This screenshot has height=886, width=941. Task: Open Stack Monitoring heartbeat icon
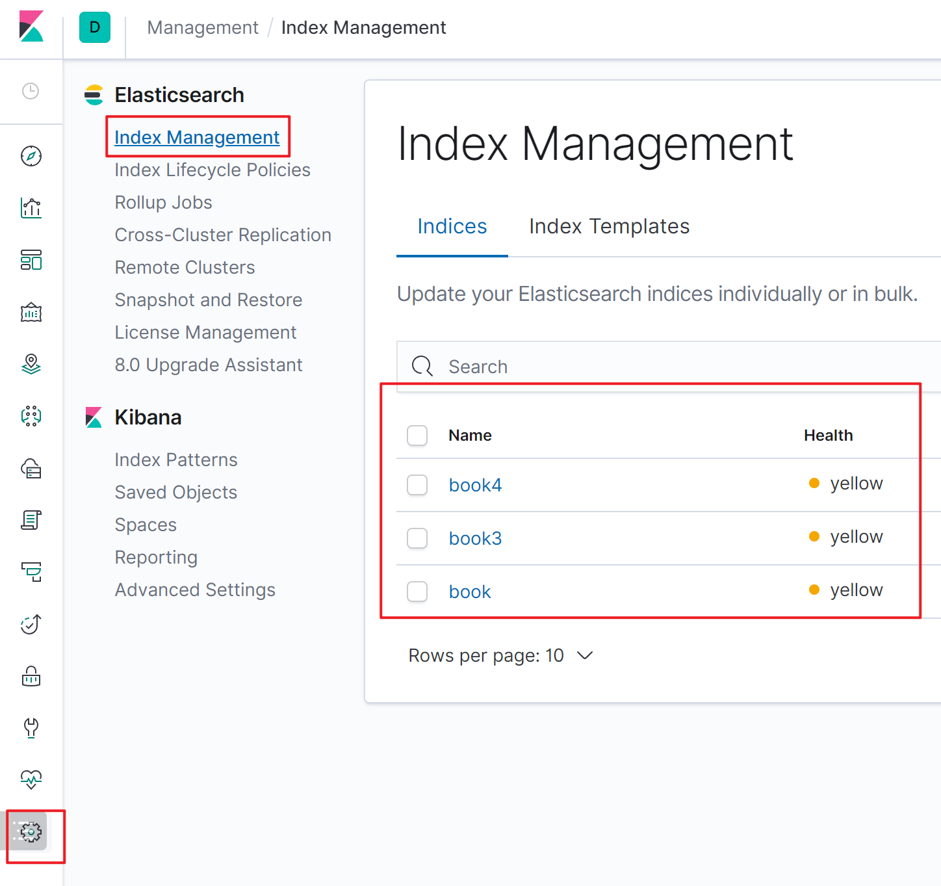tap(31, 779)
